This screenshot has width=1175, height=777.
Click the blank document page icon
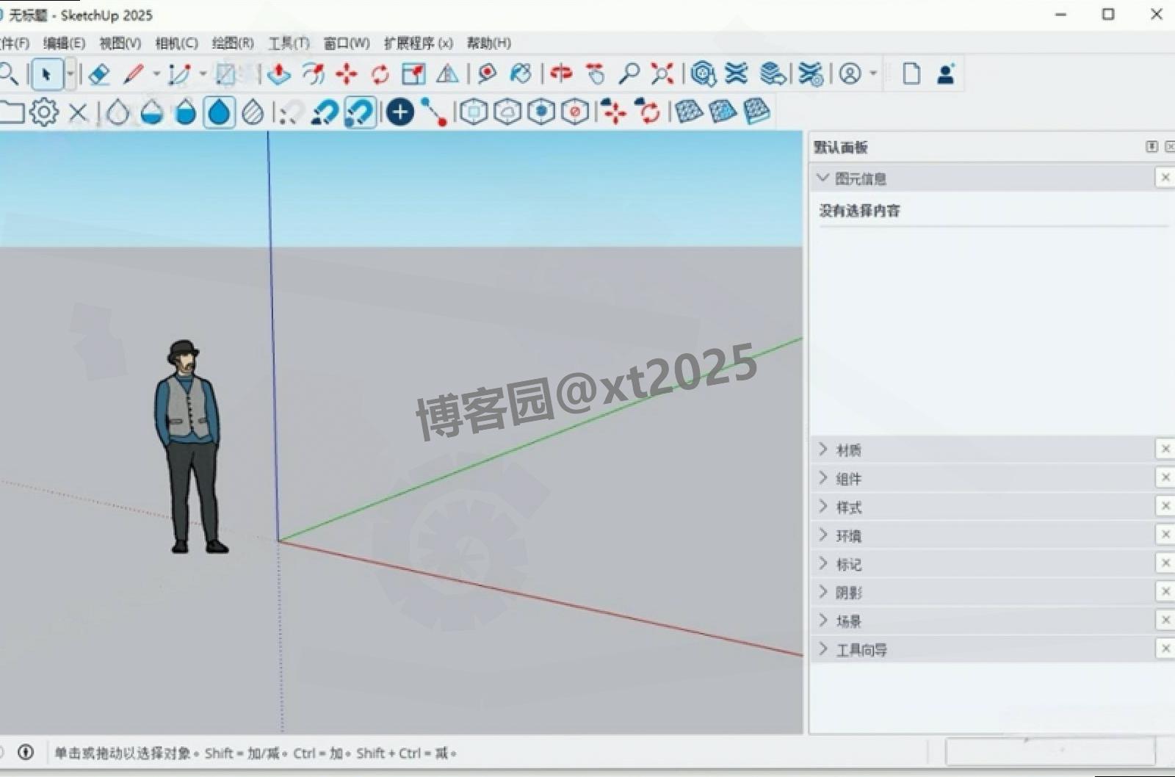(911, 73)
